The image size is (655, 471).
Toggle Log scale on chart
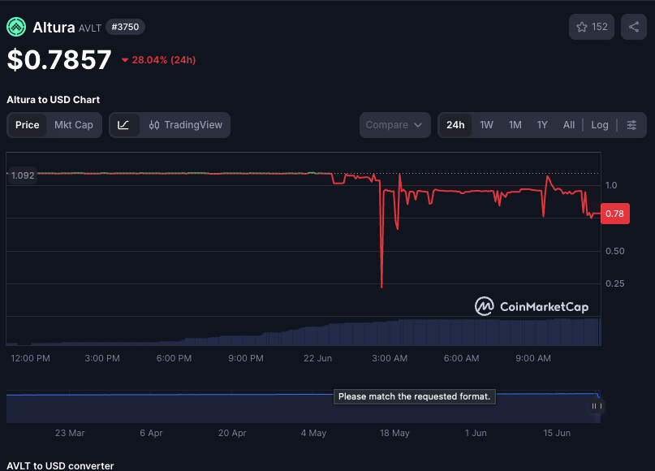point(600,125)
